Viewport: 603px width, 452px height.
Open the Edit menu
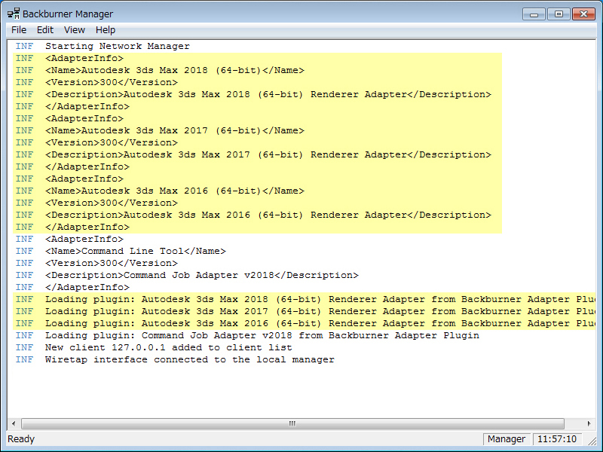coord(45,30)
